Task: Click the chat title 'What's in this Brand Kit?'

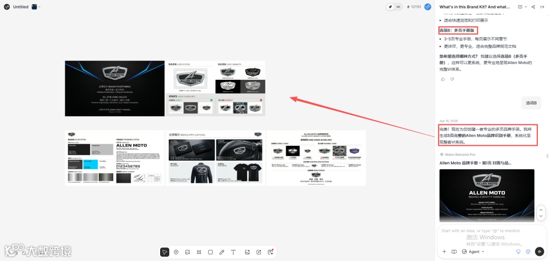Action: click(x=475, y=7)
